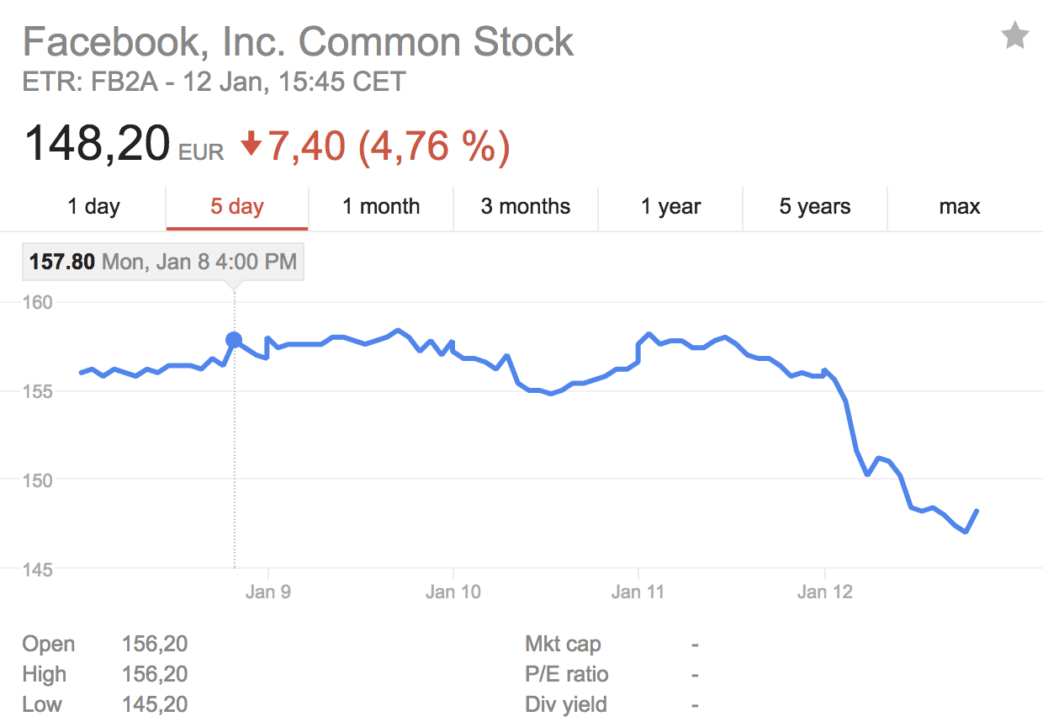The height and width of the screenshot is (727, 1043).
Task: Click the star to favorite Facebook stock
Action: click(1014, 35)
